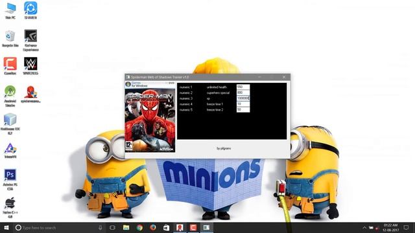Open Android Studio desktop shortcut
Image resolution: width=415 pixels, height=233 pixels.
(10, 96)
